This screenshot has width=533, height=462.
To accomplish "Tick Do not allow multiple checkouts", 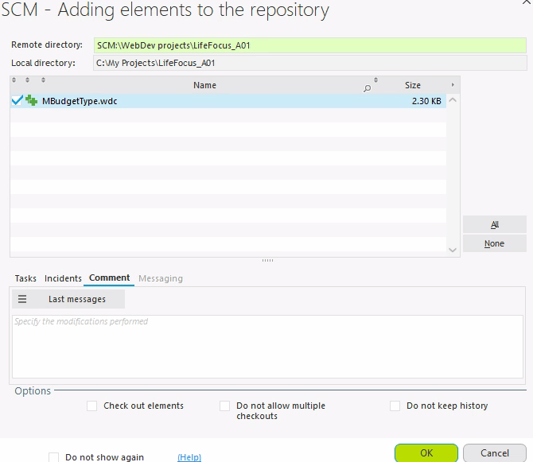I will coord(225,406).
